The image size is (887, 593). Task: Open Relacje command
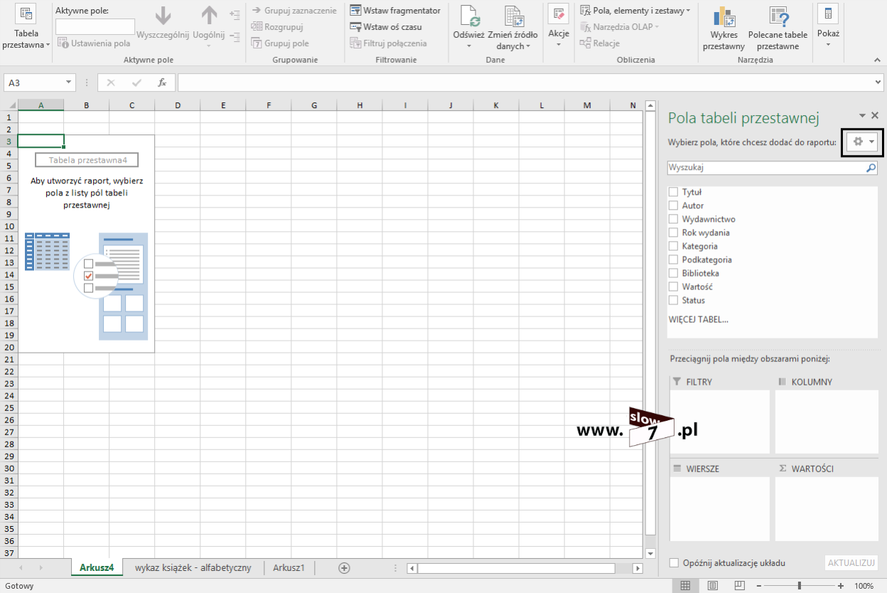point(600,43)
